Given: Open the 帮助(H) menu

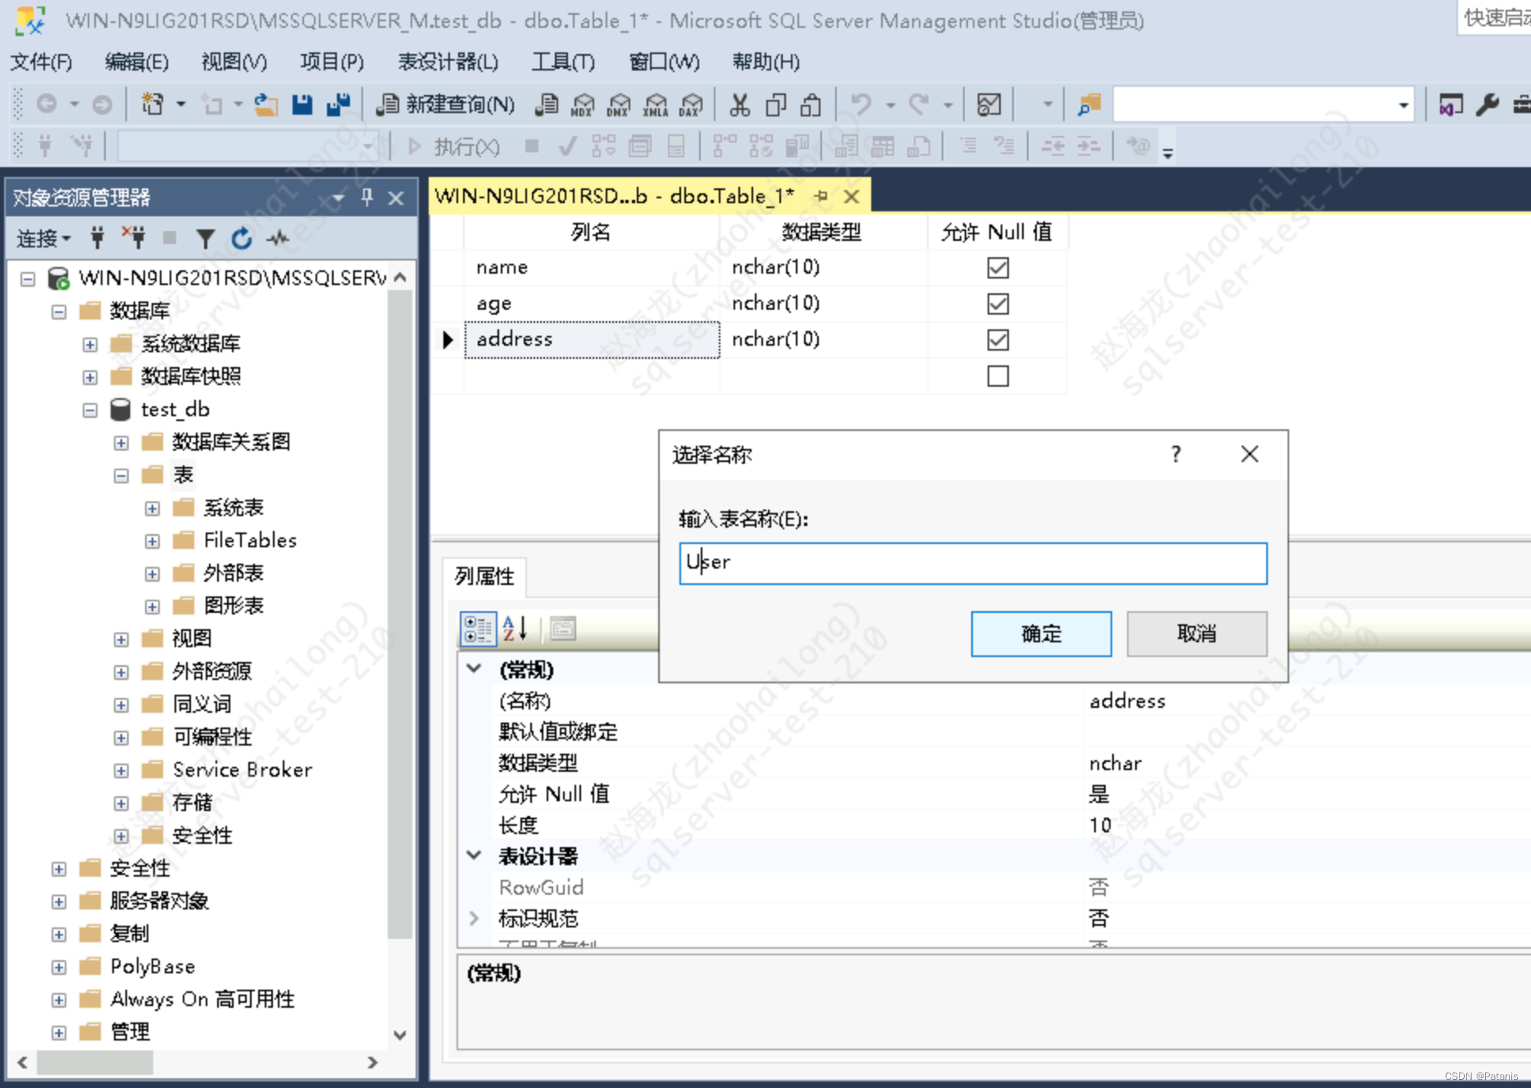Looking at the screenshot, I should point(765,61).
